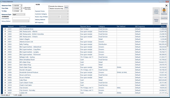Viewport: 170px width, 98px height.
Task: Expand the Bill Frequency filter dropdown
Action: click(68, 22)
